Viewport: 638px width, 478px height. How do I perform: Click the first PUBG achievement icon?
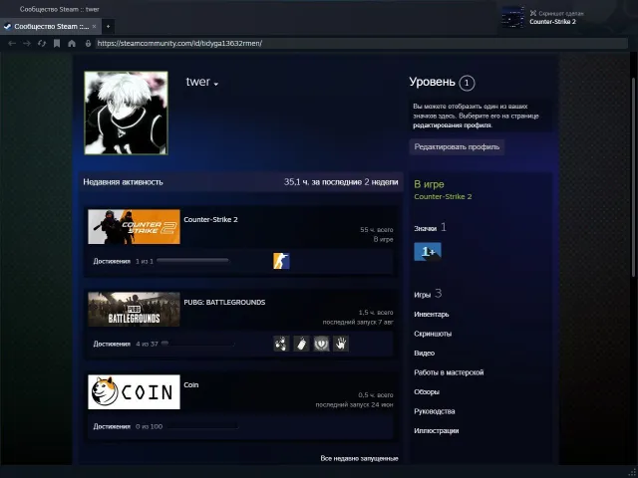pyautogui.click(x=281, y=344)
